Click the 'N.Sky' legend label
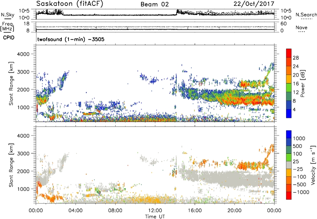 (8, 15)
